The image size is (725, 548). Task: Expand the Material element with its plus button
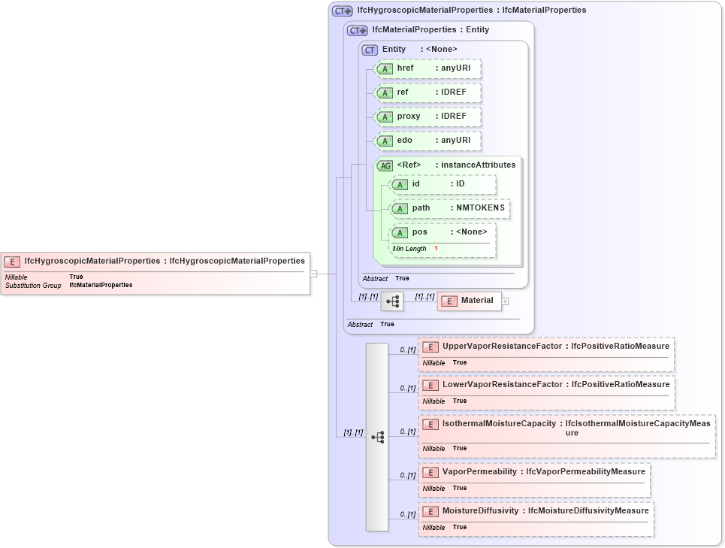coord(506,301)
